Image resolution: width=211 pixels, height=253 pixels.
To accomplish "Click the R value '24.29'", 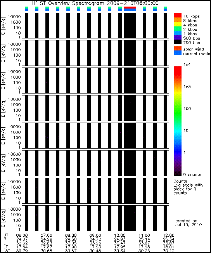I will point(46,239).
